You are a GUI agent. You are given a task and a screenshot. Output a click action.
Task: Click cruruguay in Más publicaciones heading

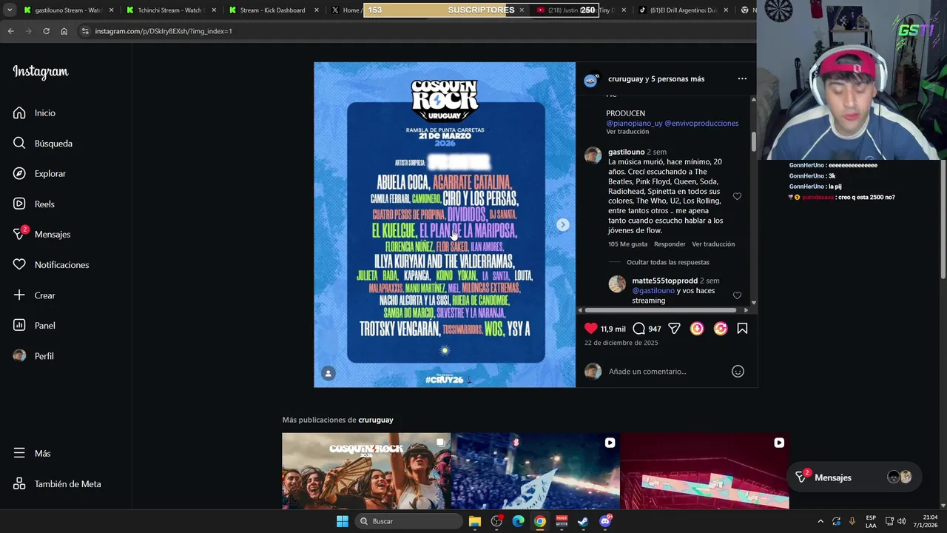376,420
